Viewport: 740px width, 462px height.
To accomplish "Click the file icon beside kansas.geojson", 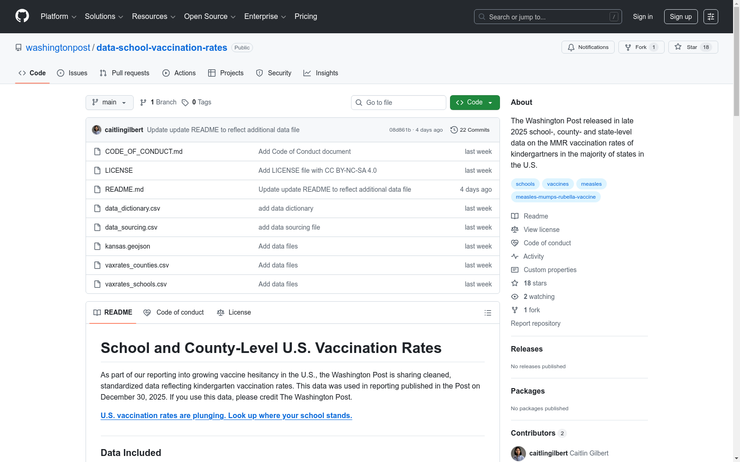I will click(97, 246).
